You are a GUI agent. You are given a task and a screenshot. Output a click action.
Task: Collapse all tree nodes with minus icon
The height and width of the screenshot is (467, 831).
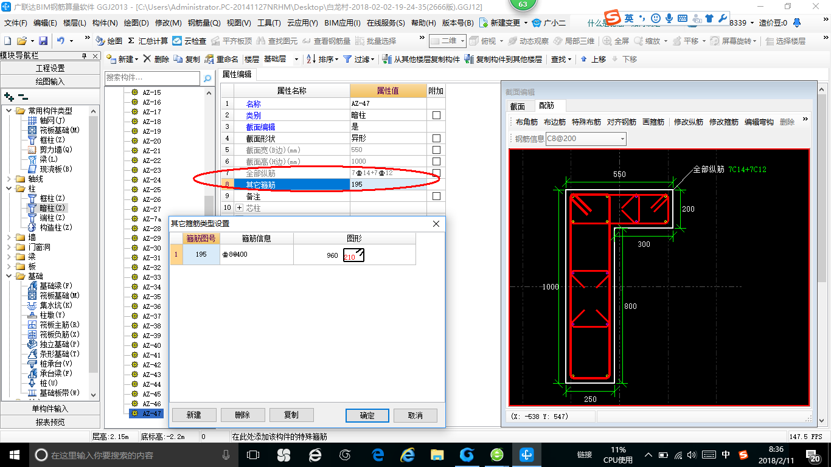(22, 97)
